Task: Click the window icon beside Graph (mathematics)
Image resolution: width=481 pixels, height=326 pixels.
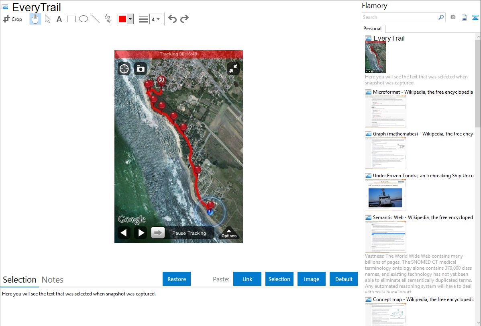Action: click(x=368, y=134)
